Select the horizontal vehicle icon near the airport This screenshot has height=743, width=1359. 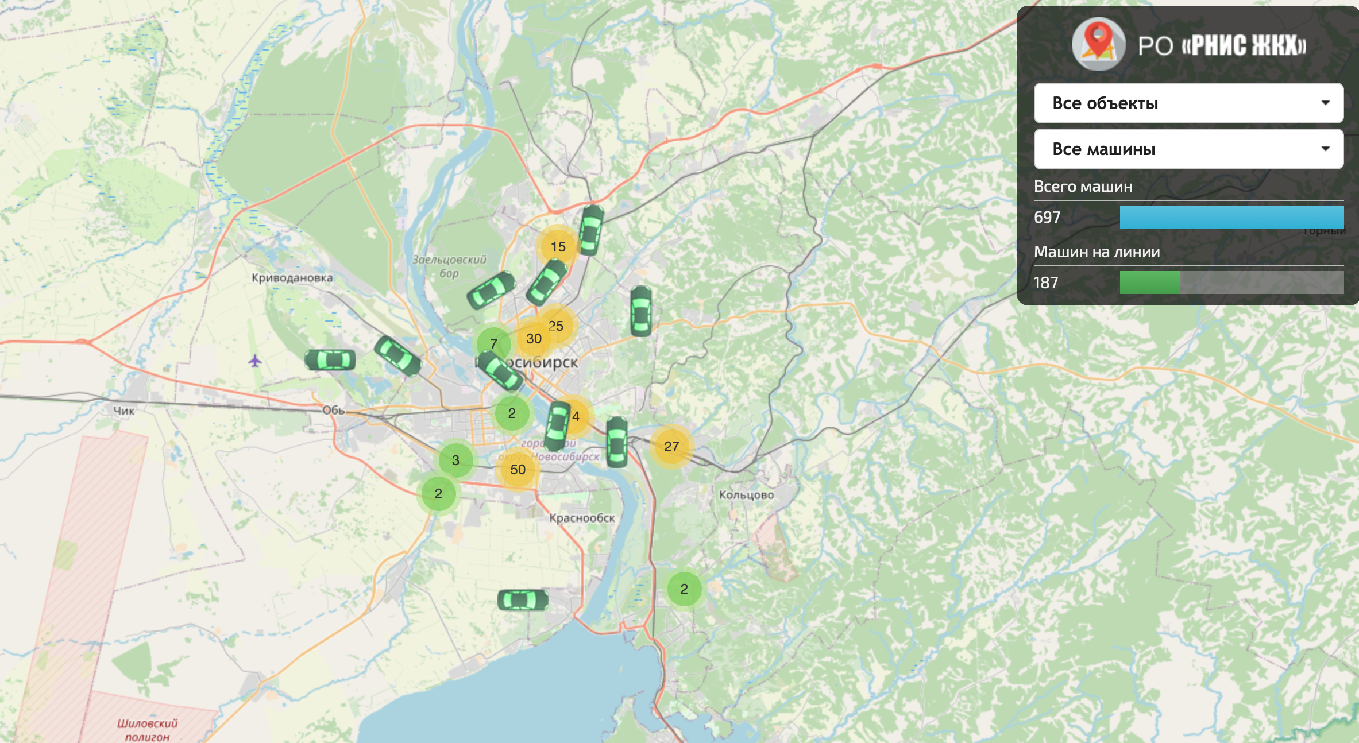coord(330,360)
